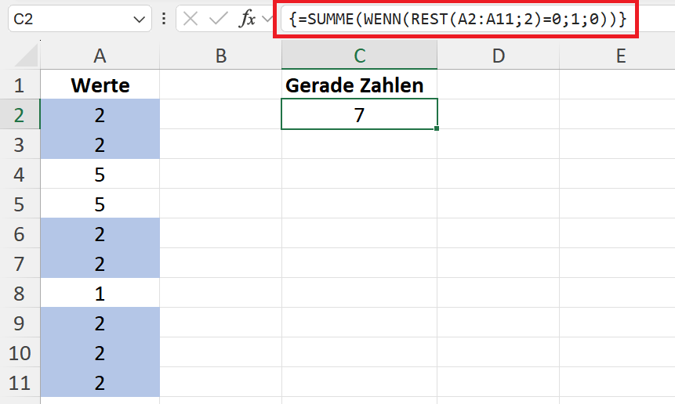This screenshot has height=404, width=675.
Task: Select blue highlighted cell A6
Action: [x=100, y=234]
